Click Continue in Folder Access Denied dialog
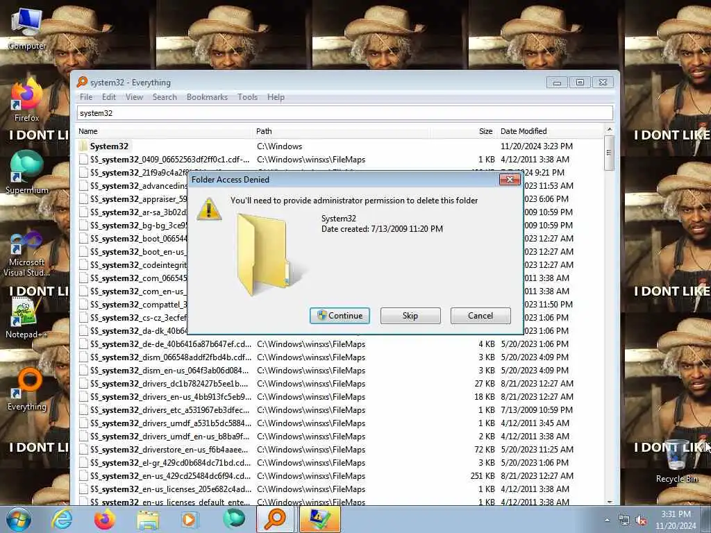Viewport: 711px width, 533px height. [x=340, y=316]
